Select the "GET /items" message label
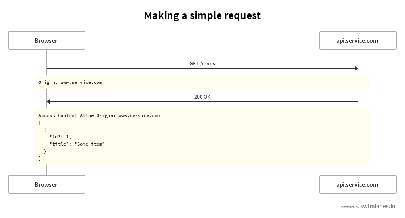Viewport: 405px width, 218px height. 202,63
